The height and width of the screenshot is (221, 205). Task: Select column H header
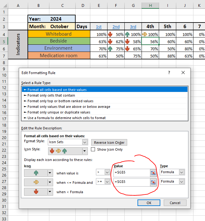150,6
